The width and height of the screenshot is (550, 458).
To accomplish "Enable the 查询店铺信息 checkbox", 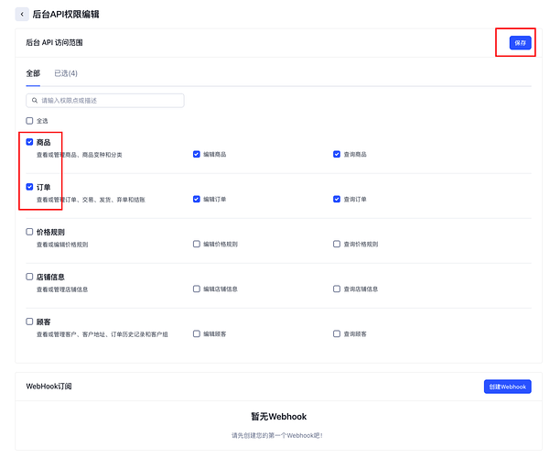I will click(x=337, y=289).
